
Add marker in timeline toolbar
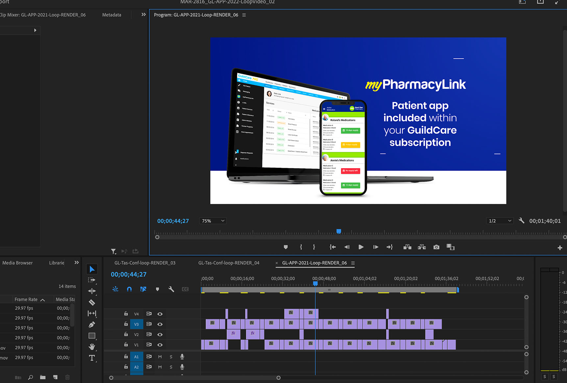[x=158, y=289]
